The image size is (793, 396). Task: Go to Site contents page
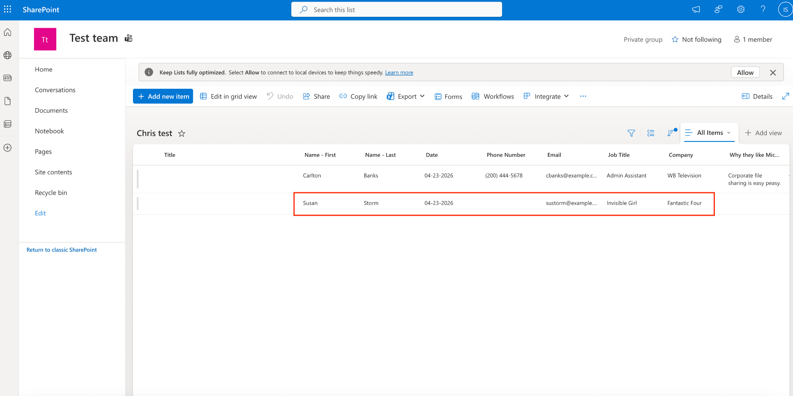53,172
